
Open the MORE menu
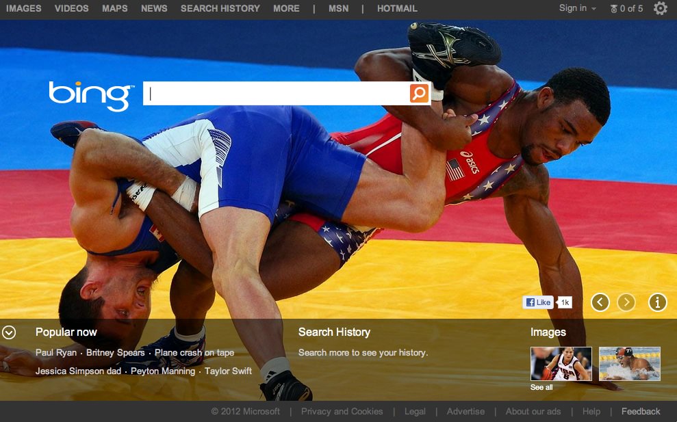[286, 8]
